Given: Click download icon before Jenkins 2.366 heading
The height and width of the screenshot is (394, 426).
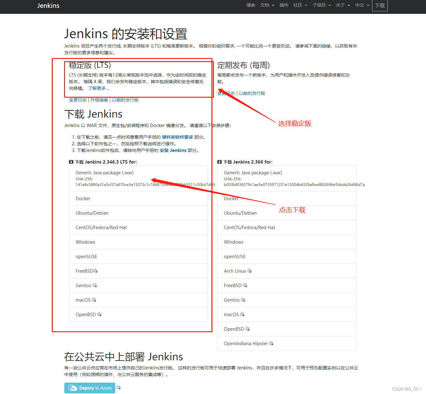Looking at the screenshot, I should 220,162.
